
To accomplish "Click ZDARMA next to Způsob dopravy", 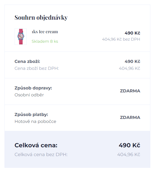I will tap(130, 91).
